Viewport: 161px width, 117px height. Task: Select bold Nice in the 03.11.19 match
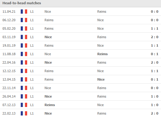[48, 37]
